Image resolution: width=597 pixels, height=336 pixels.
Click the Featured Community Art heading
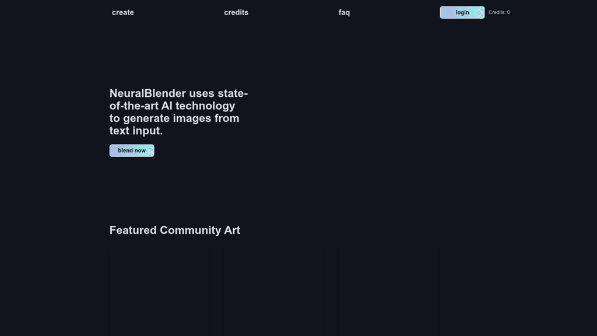point(175,230)
